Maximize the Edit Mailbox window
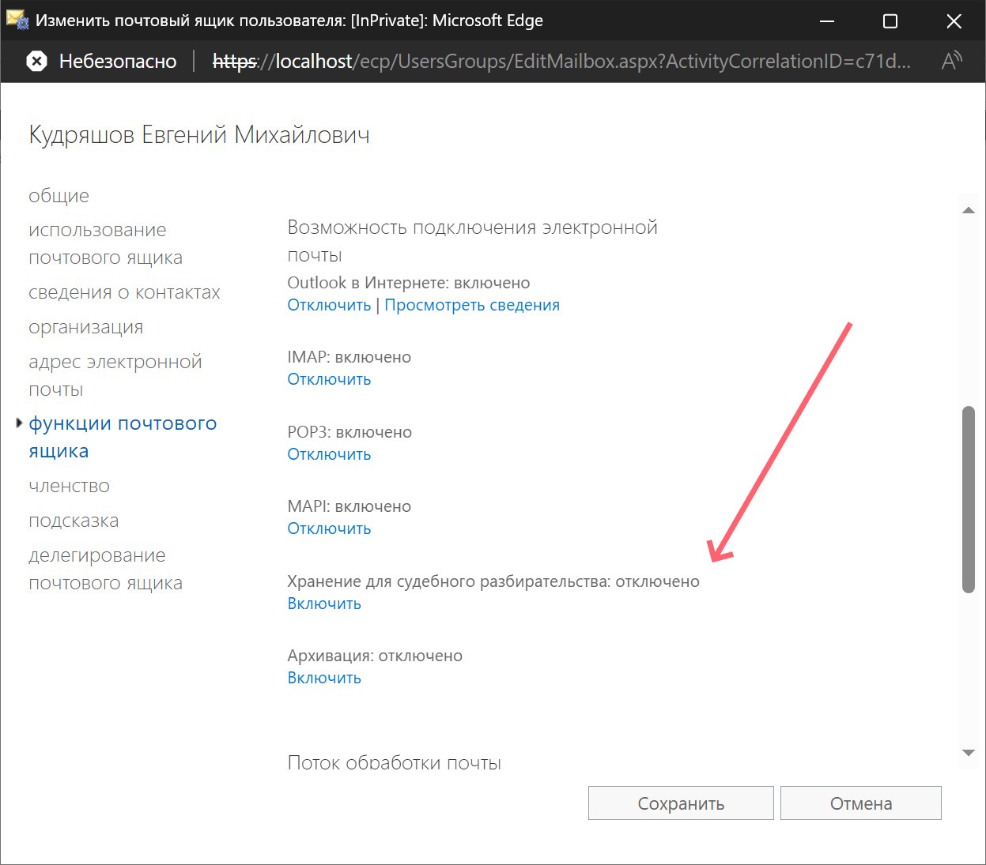The image size is (986, 865). [890, 21]
